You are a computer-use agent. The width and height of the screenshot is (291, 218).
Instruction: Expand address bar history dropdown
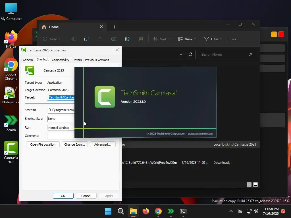(181, 54)
